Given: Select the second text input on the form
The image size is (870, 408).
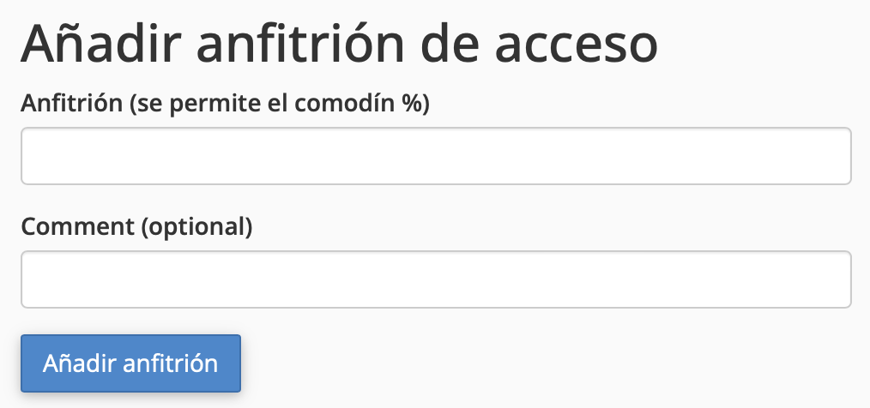Looking at the screenshot, I should (436, 279).
